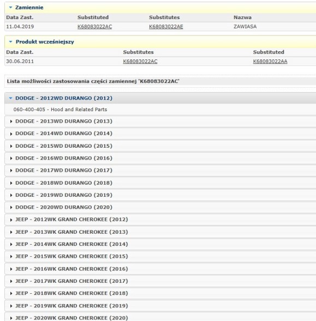The image size is (316, 321).
Task: Select JEEP - 2020WK GRAND CHEROKEE (2020) title
Action: (x=71, y=318)
